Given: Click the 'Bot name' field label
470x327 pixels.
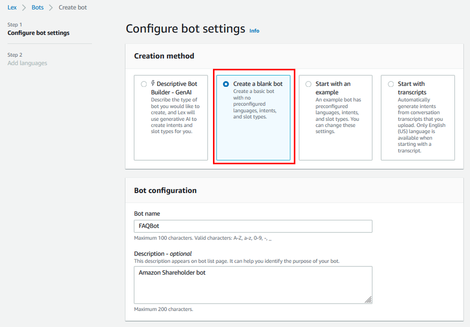Looking at the screenshot, I should click(147, 213).
